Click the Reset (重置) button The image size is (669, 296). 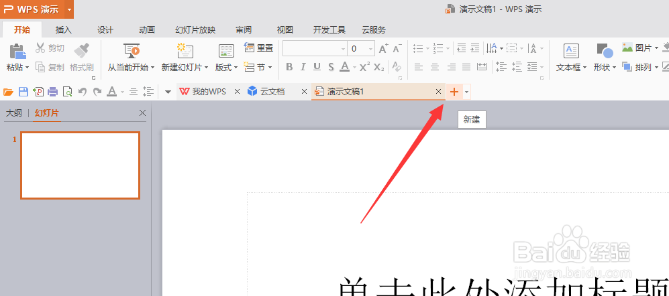point(258,48)
